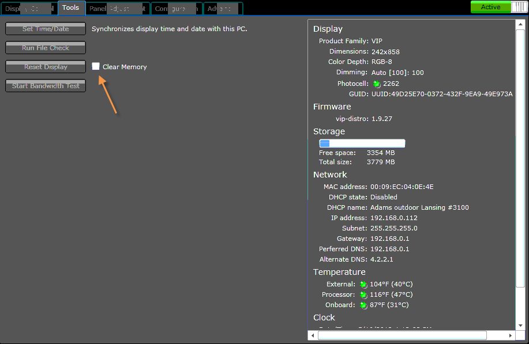Select the Advanced tab
This screenshot has height=344, width=529.
(x=222, y=9)
